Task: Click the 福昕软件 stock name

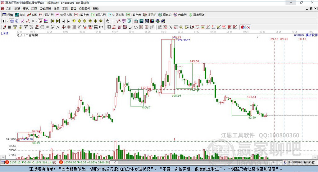Action: click(x=312, y=35)
